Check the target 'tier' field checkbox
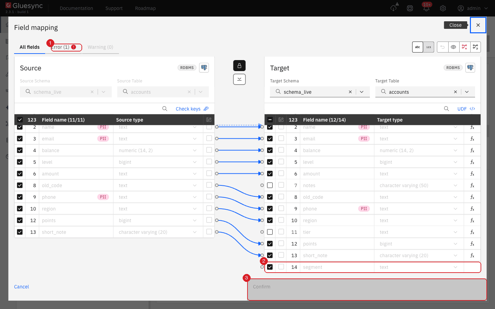The height and width of the screenshot is (309, 495). tap(270, 232)
